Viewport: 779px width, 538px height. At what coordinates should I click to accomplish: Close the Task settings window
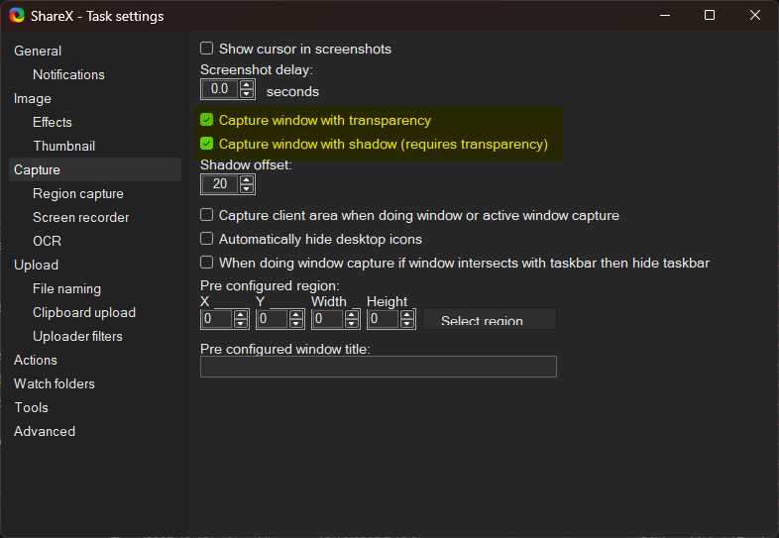pos(754,16)
